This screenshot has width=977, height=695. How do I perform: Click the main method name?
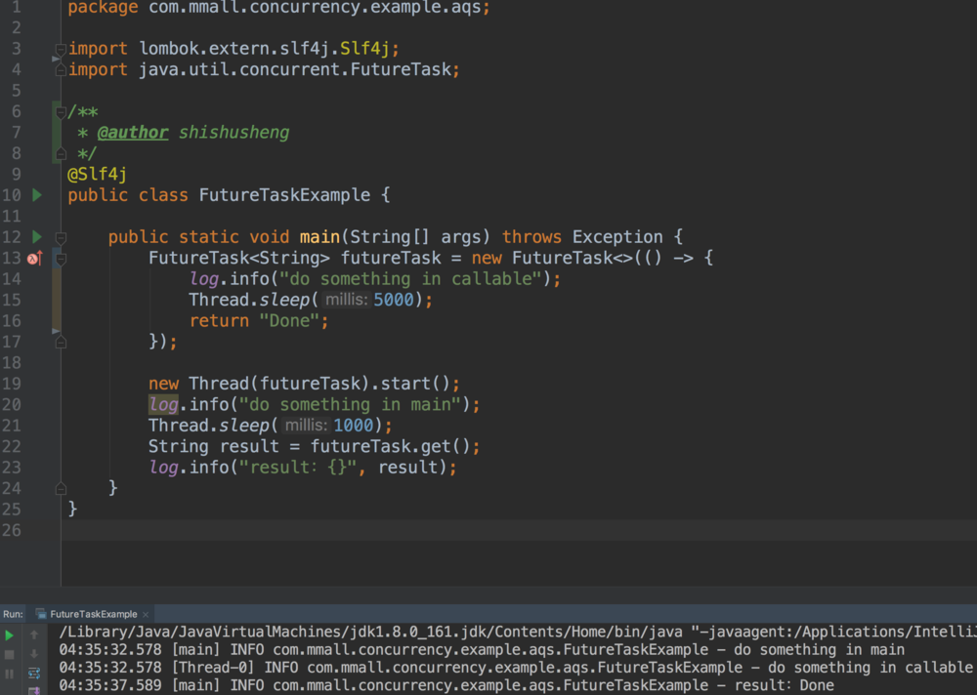(x=319, y=237)
